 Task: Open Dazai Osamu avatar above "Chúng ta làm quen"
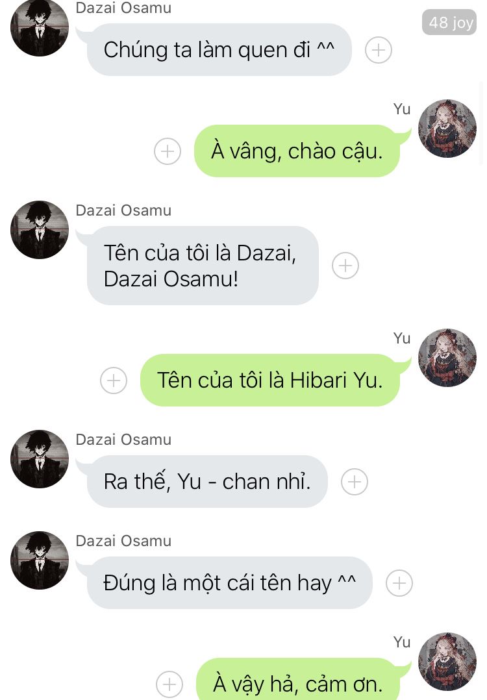(39, 28)
